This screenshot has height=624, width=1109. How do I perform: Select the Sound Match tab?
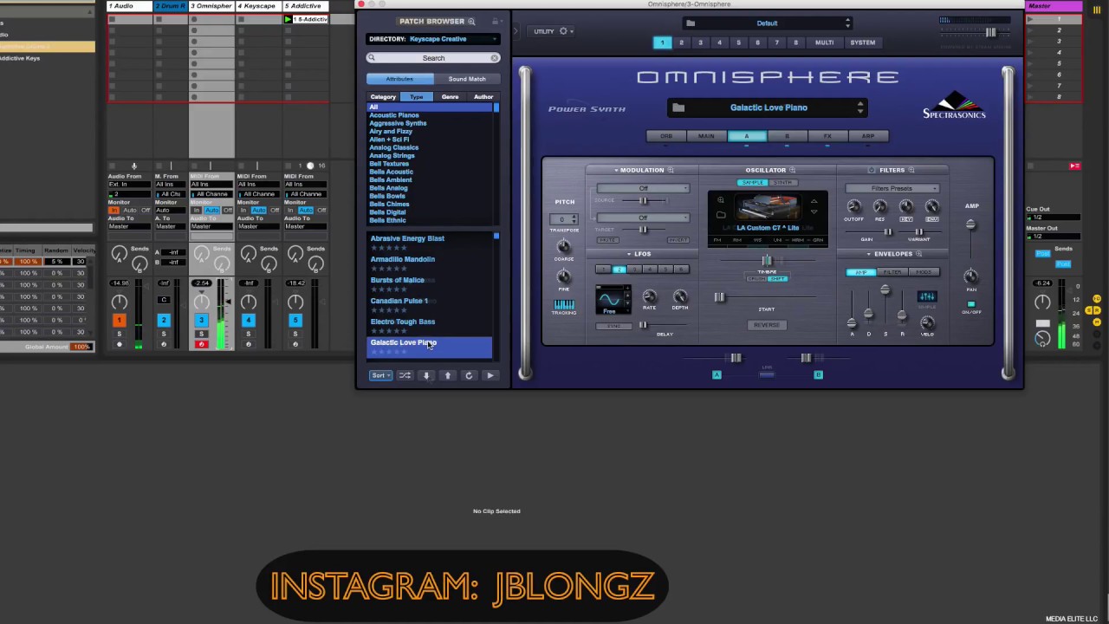(466, 79)
